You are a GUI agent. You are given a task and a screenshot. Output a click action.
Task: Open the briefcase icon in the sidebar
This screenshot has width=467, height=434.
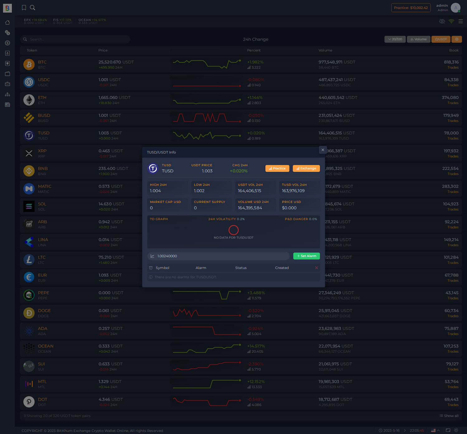pos(7,84)
